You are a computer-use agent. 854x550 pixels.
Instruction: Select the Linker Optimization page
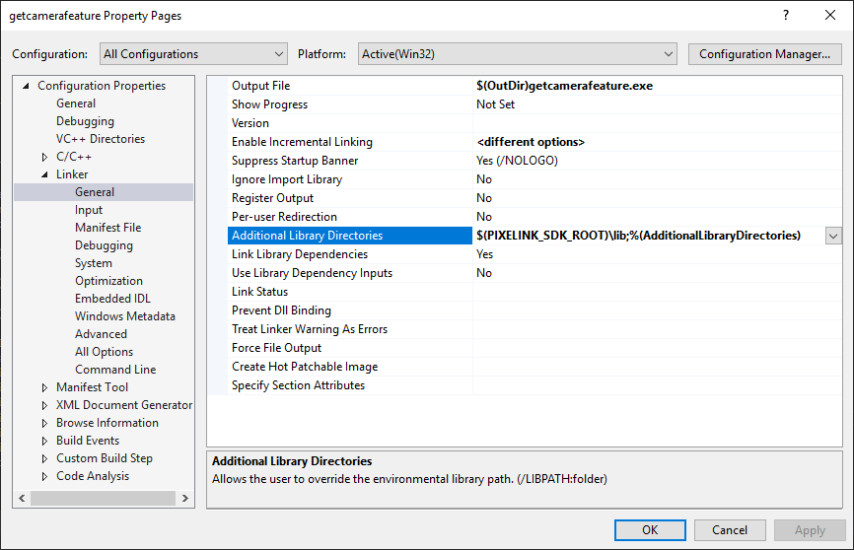(x=108, y=281)
